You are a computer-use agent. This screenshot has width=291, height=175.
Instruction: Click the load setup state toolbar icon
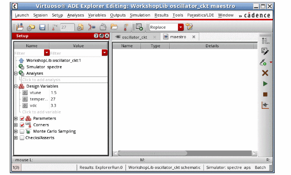pos(20,27)
